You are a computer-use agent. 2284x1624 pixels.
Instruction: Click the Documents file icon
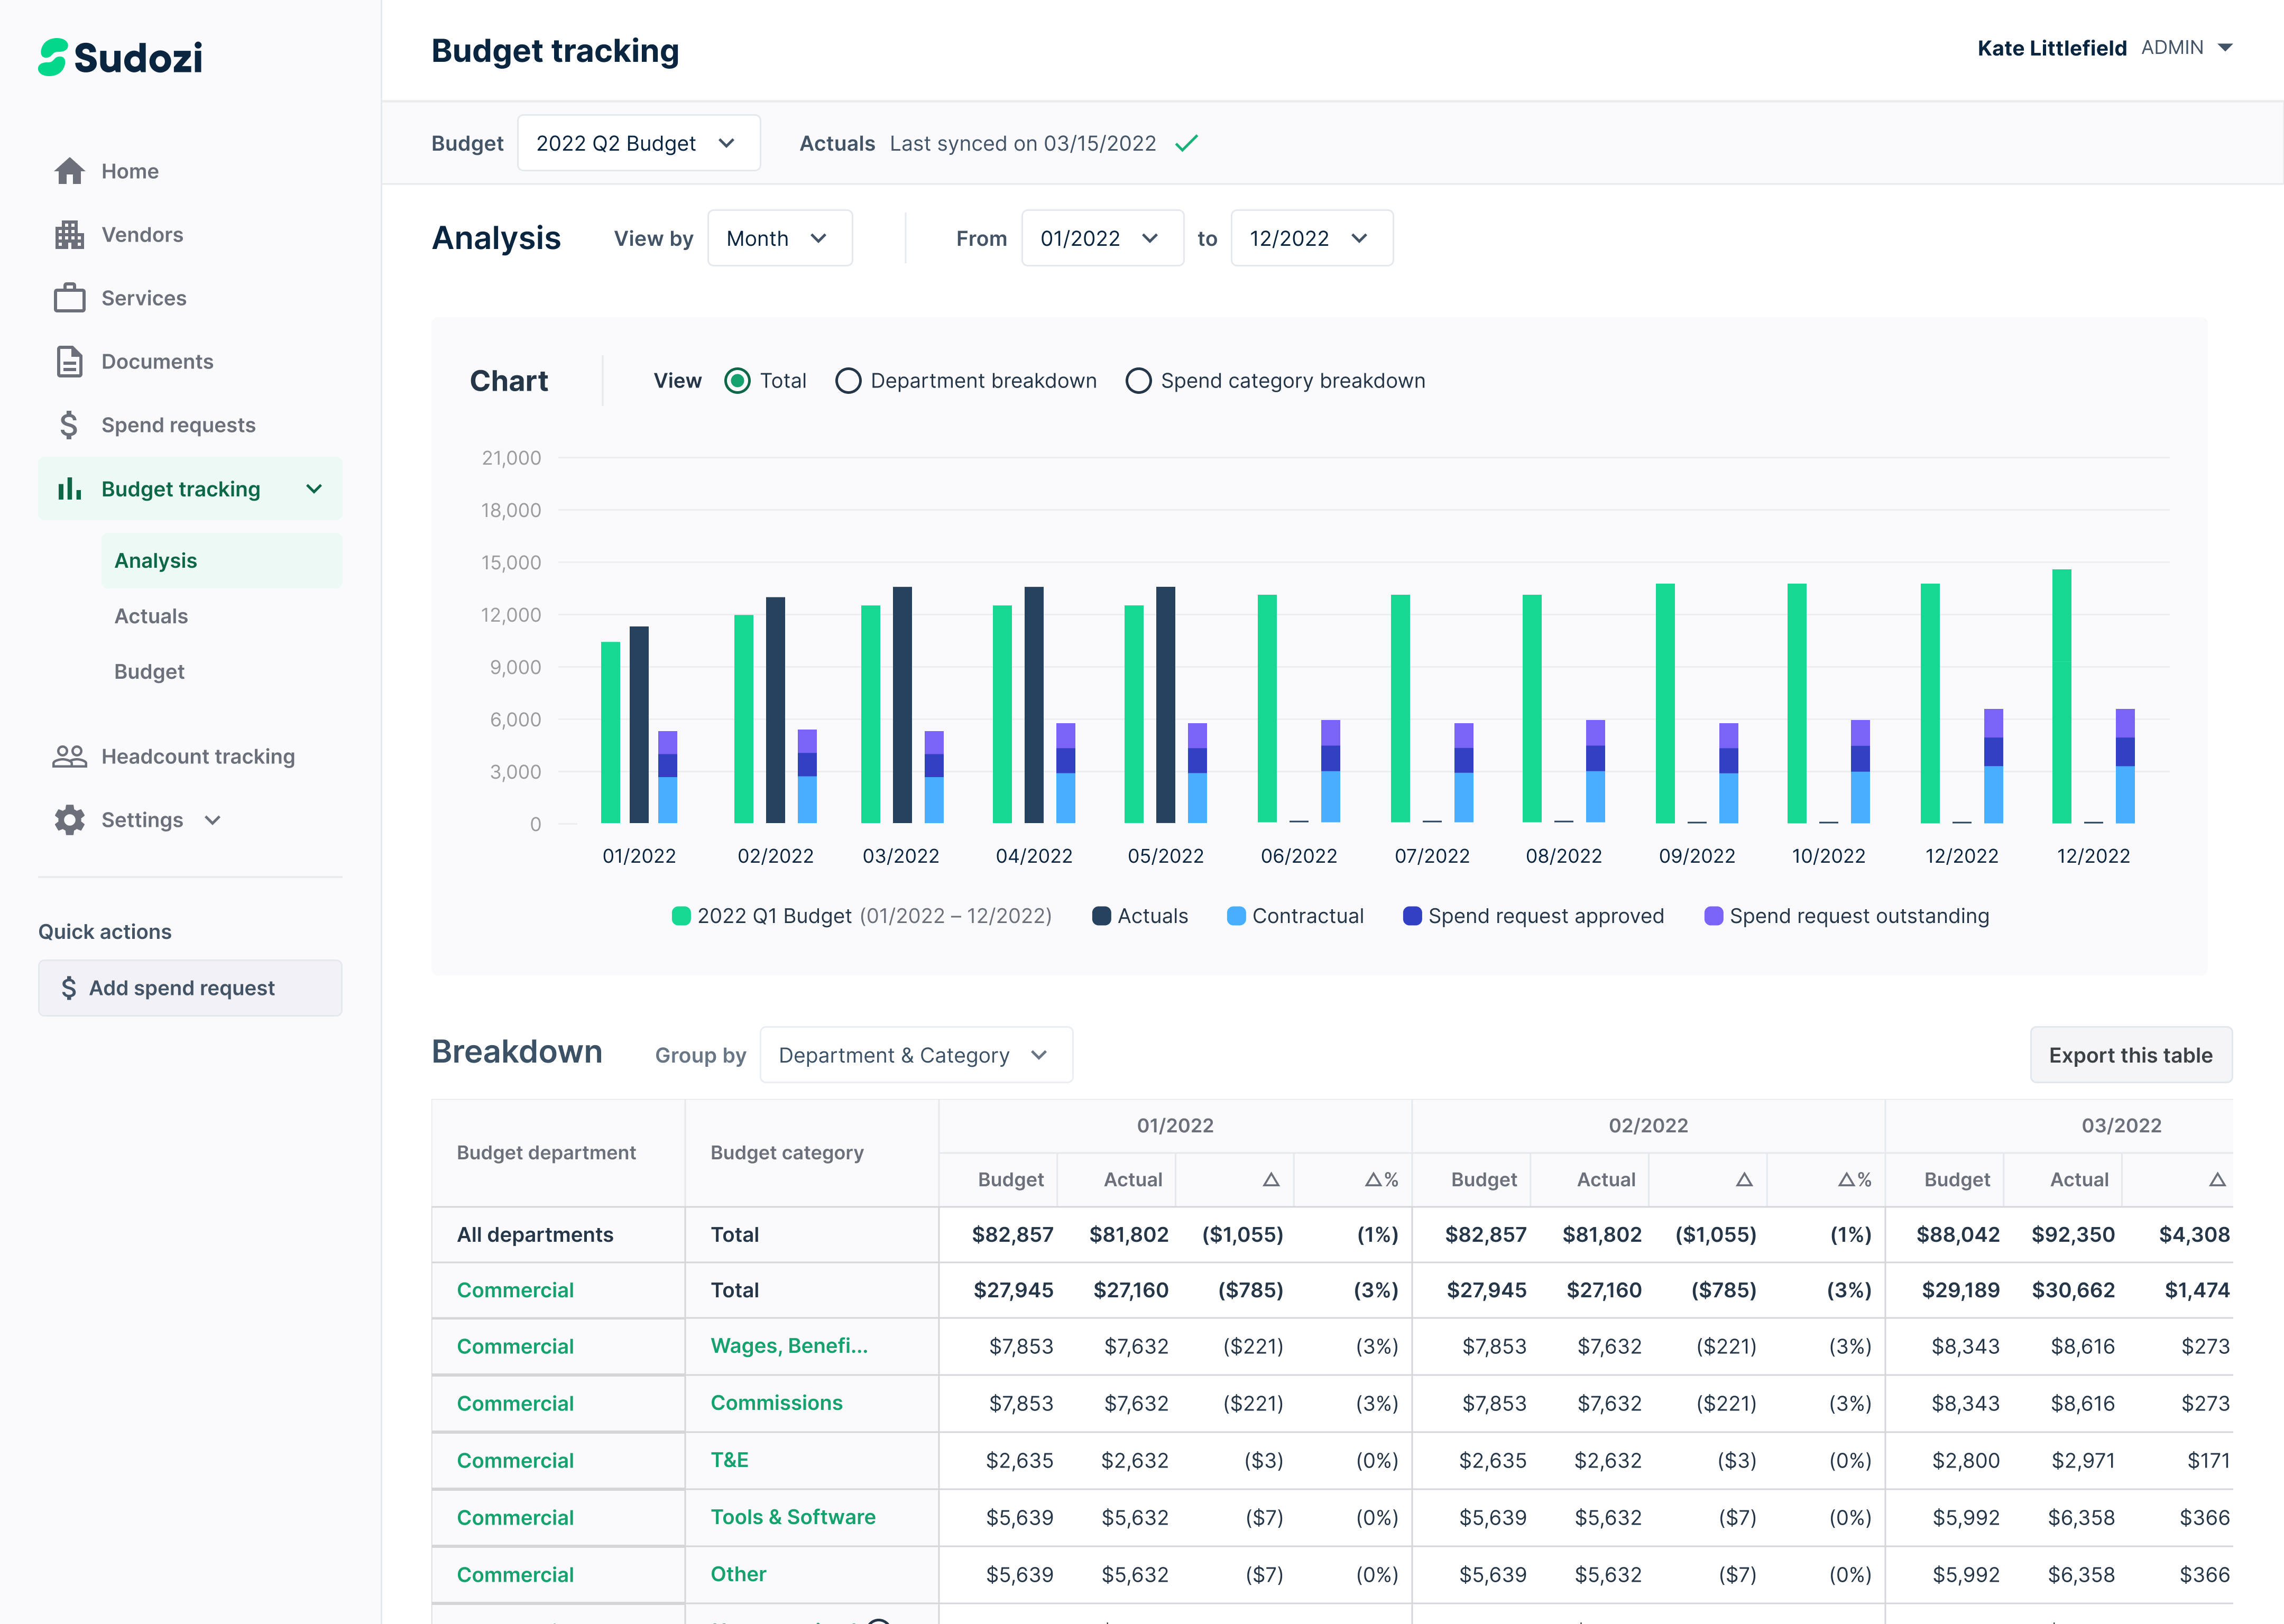pyautogui.click(x=69, y=361)
